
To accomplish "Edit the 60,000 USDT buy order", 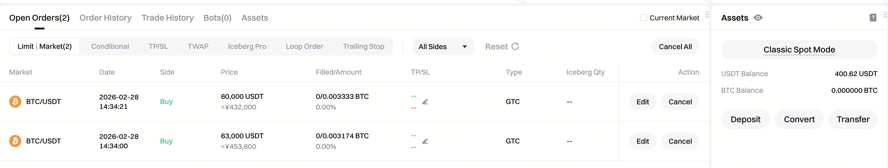I will 642,102.
